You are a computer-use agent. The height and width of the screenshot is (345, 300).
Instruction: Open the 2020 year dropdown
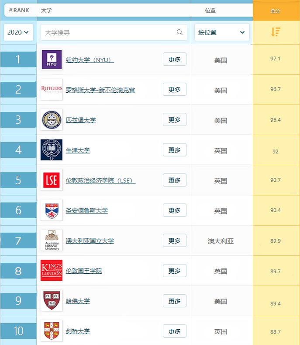(x=18, y=32)
